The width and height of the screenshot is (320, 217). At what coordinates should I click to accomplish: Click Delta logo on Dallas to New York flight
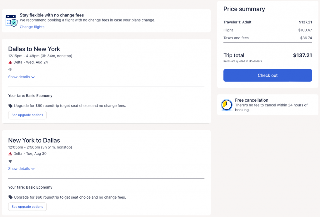10,62
